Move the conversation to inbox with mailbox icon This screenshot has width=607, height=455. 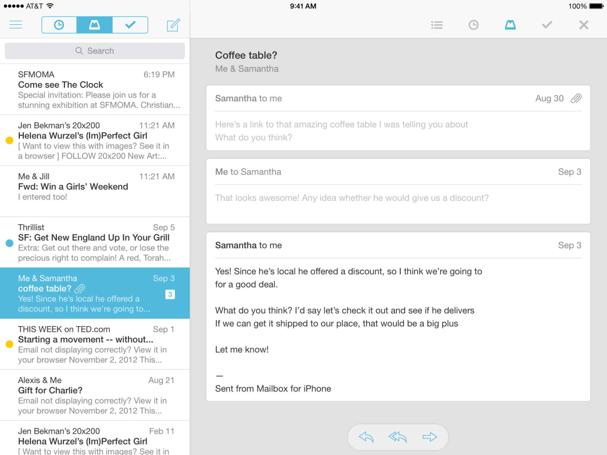(510, 25)
